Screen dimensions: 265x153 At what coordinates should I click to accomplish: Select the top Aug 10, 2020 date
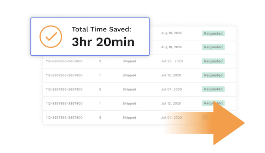point(172,33)
